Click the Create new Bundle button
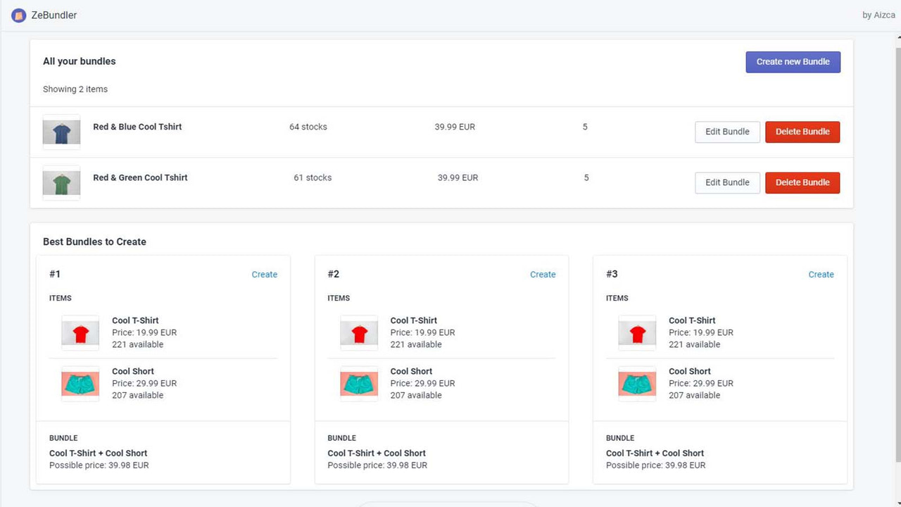 pyautogui.click(x=793, y=62)
